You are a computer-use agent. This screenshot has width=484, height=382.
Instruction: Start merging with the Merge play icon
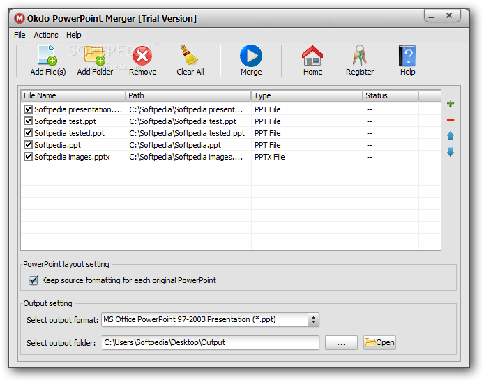pos(251,56)
